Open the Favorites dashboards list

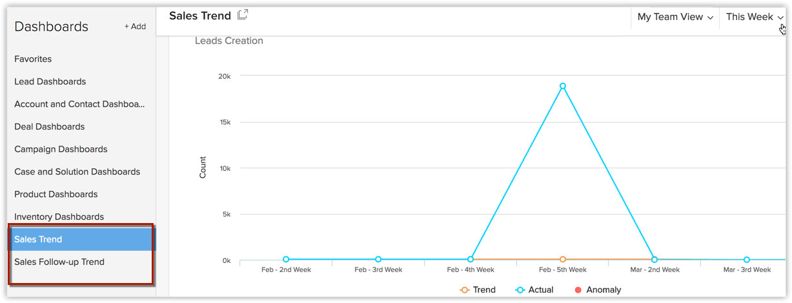click(x=33, y=59)
